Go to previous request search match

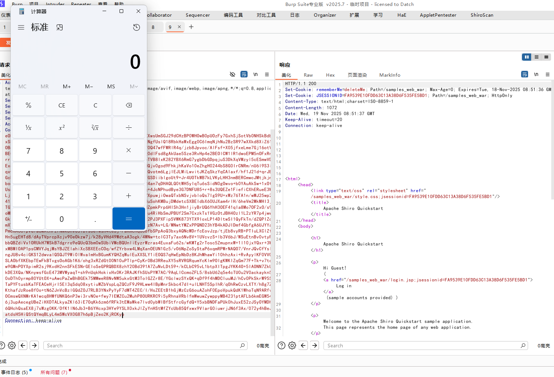point(23,346)
